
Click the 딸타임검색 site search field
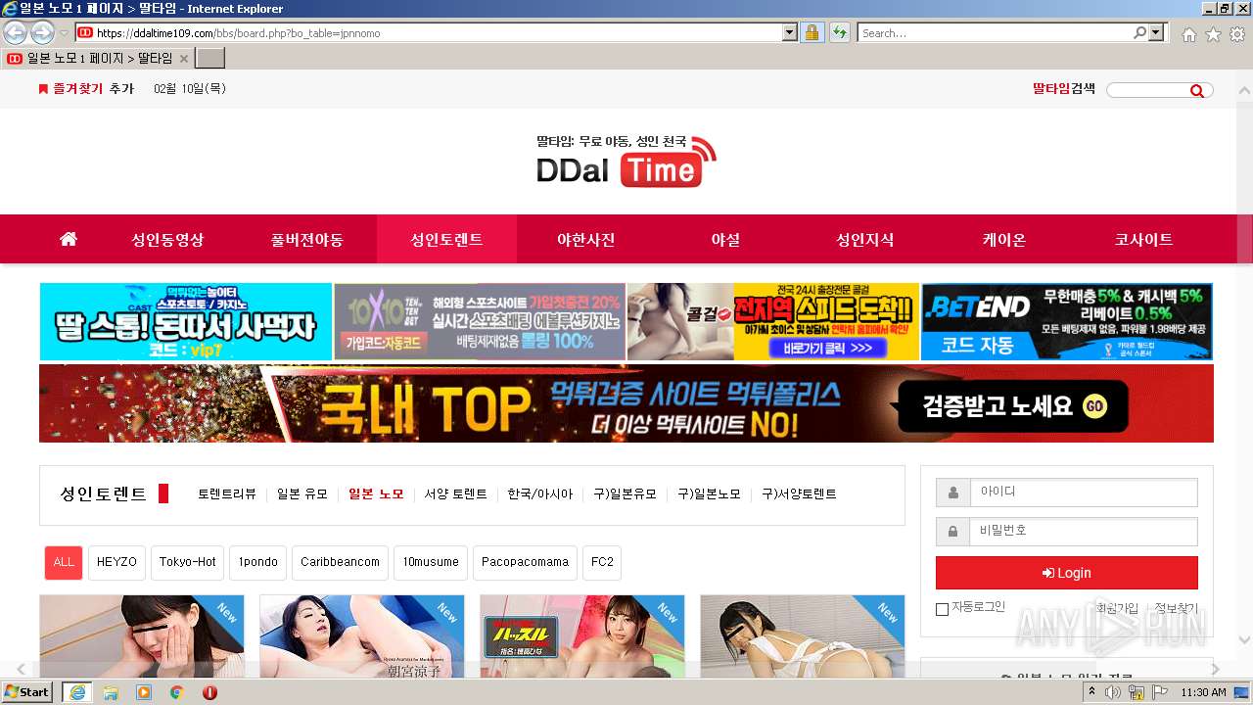[1147, 90]
